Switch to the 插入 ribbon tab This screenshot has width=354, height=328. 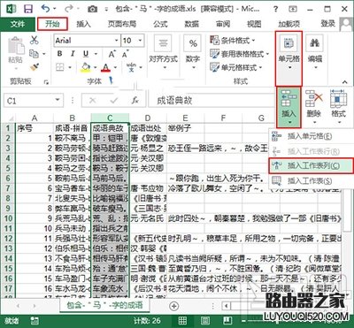click(x=83, y=24)
